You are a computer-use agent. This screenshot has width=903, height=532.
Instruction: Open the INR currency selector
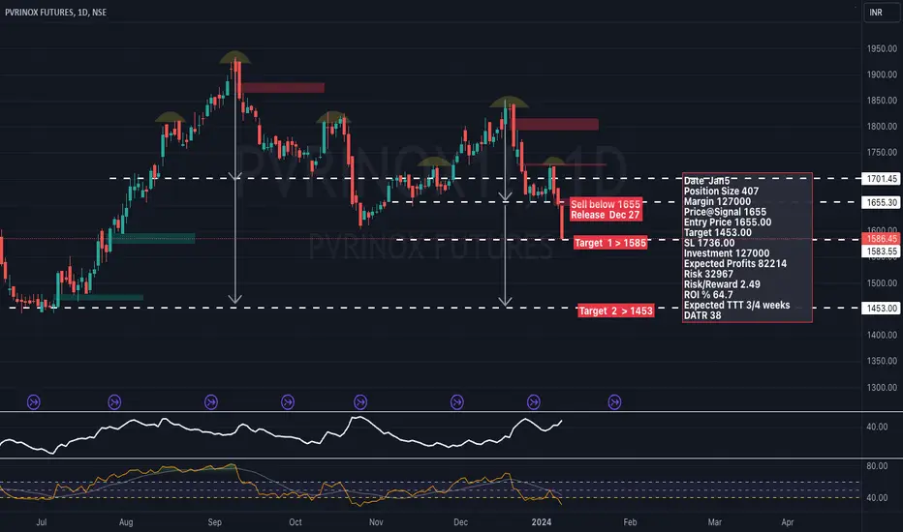click(x=881, y=12)
